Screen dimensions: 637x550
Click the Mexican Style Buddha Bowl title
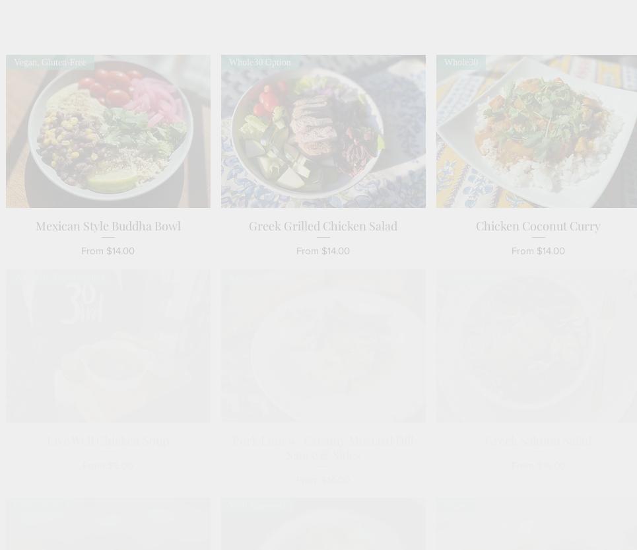pyautogui.click(x=108, y=226)
